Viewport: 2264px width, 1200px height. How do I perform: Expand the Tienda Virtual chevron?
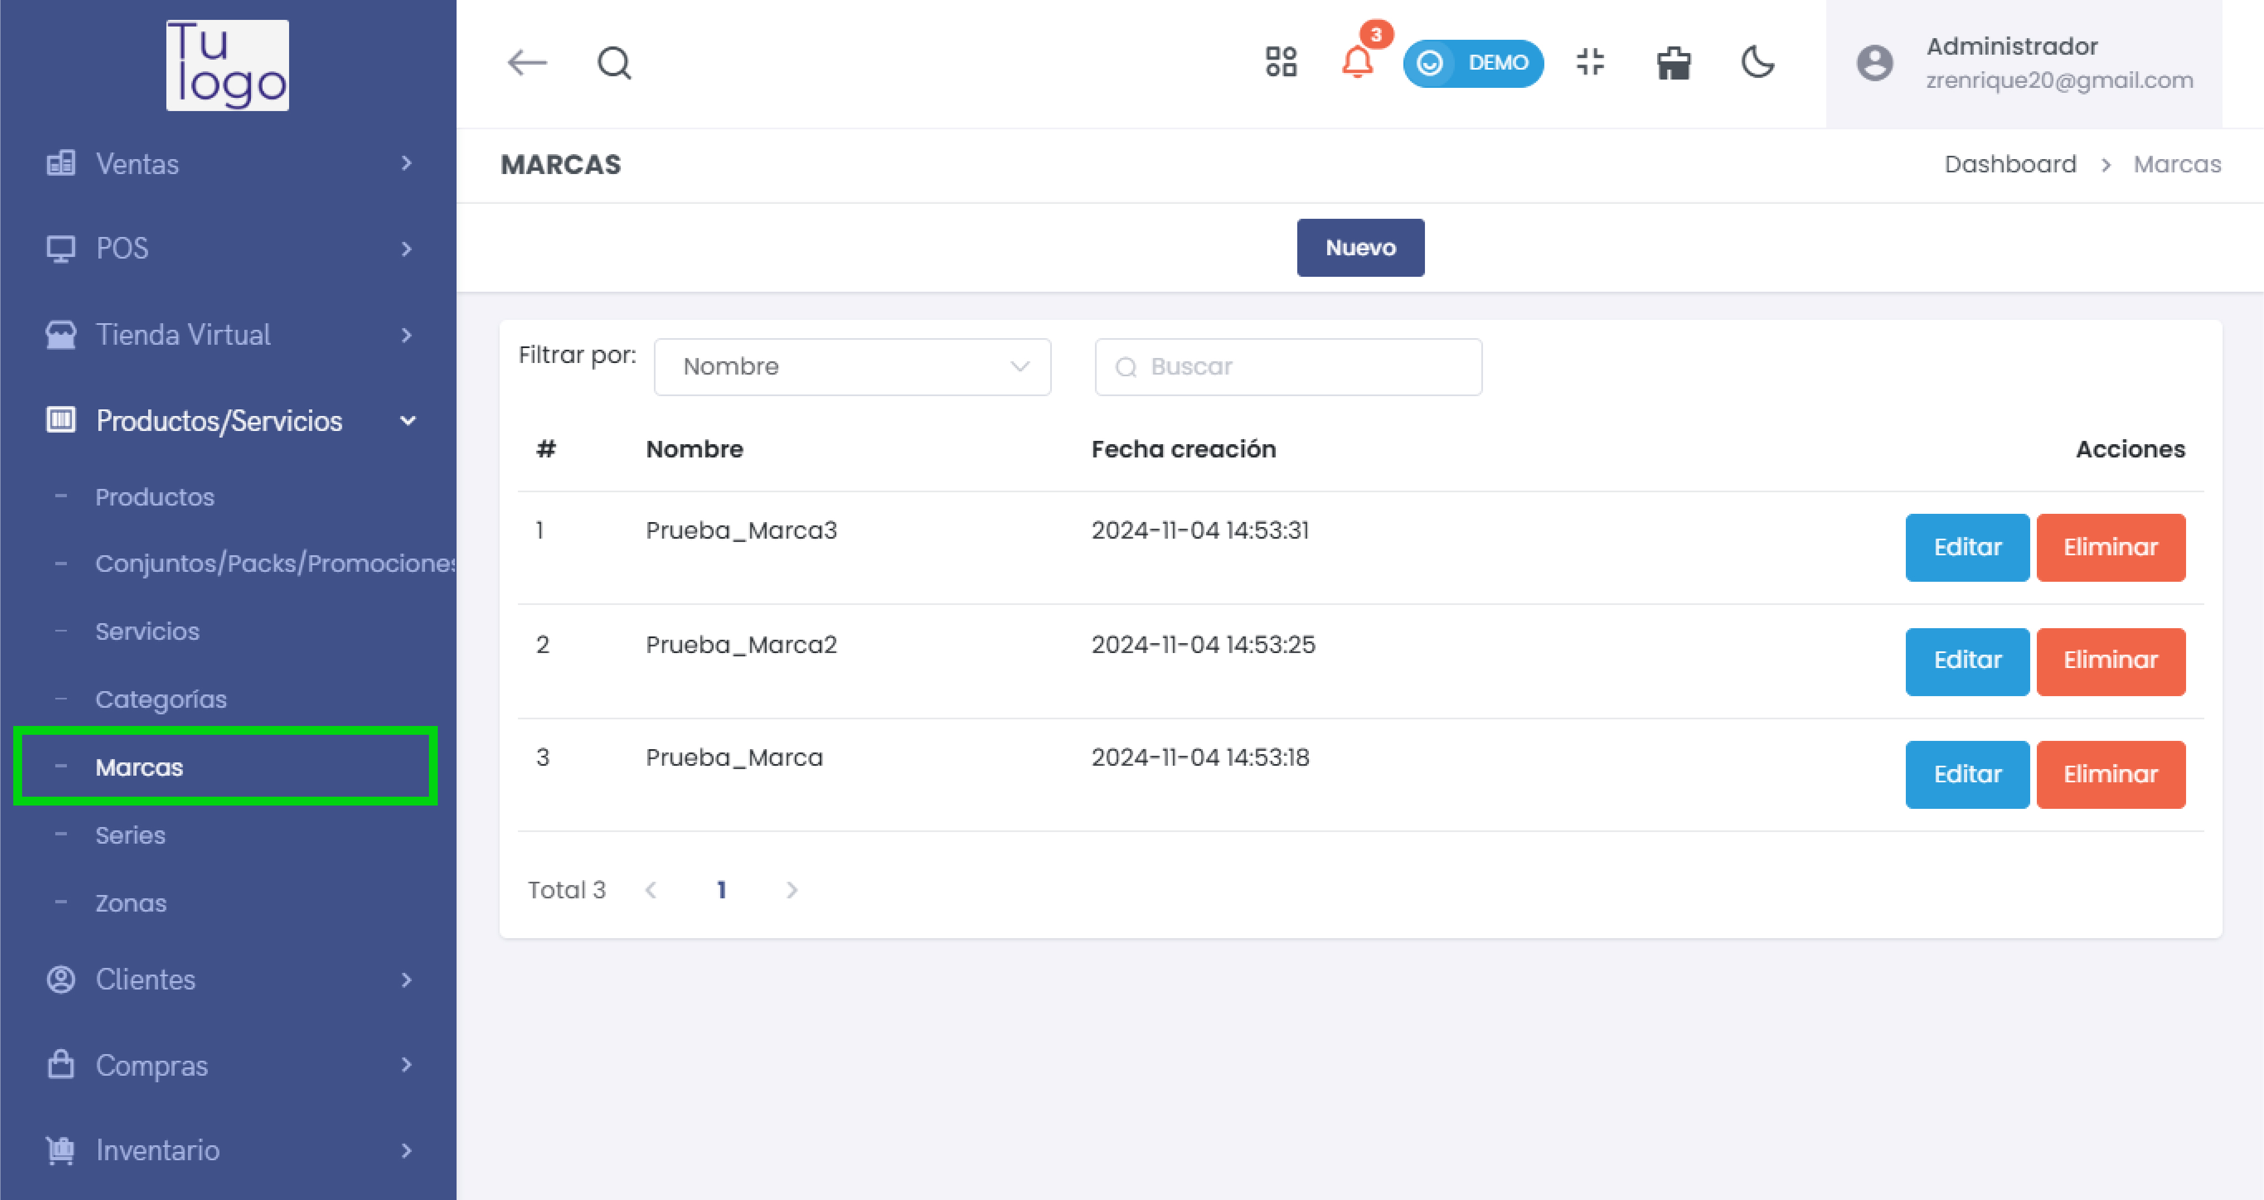pos(406,335)
